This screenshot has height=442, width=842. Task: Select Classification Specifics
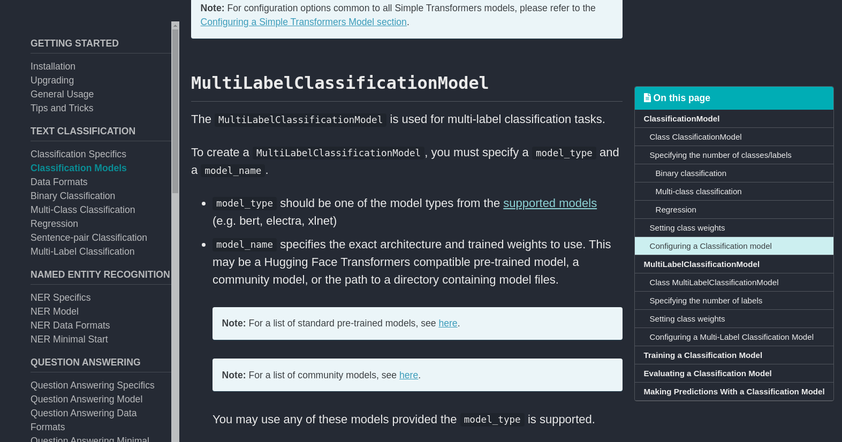point(78,154)
